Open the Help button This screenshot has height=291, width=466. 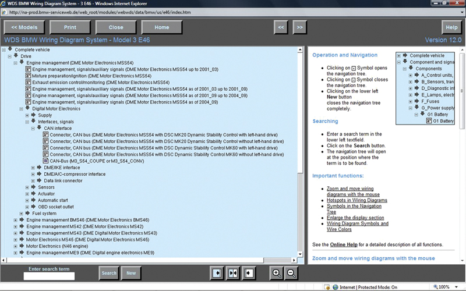[451, 27]
